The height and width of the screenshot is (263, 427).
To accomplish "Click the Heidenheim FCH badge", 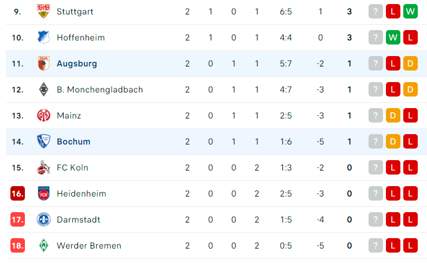I will [x=43, y=194].
